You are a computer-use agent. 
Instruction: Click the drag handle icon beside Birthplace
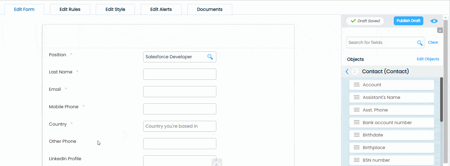(356, 148)
